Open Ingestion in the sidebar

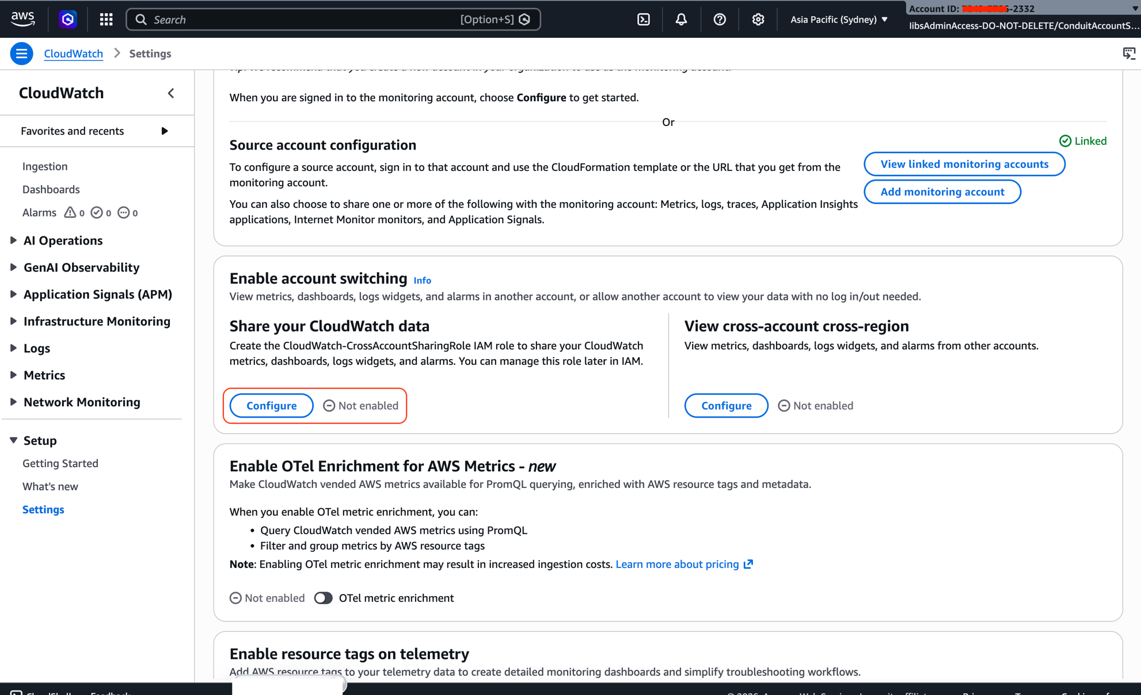[45, 166]
